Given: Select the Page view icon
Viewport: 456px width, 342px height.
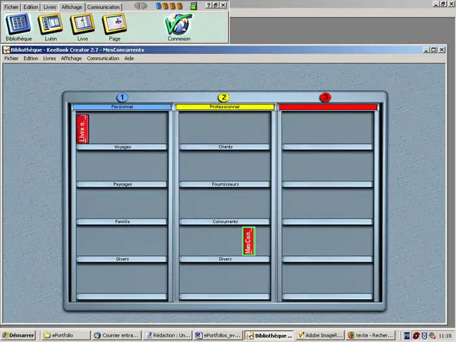Looking at the screenshot, I should [x=113, y=24].
